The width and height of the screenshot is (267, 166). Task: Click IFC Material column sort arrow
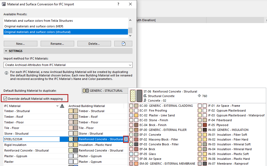57,106
